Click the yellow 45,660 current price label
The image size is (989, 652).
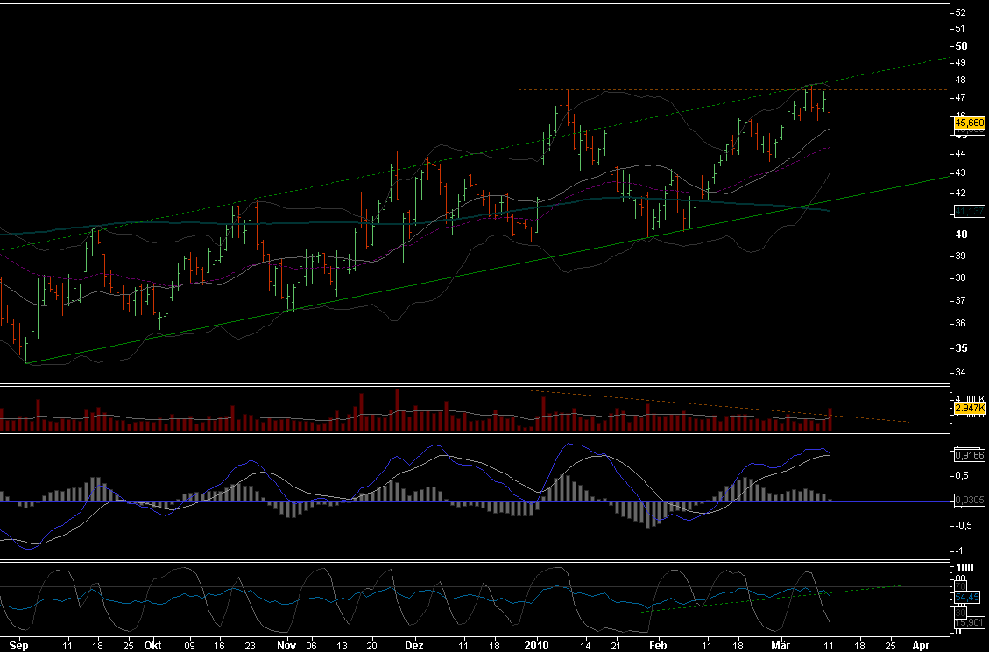click(x=970, y=123)
